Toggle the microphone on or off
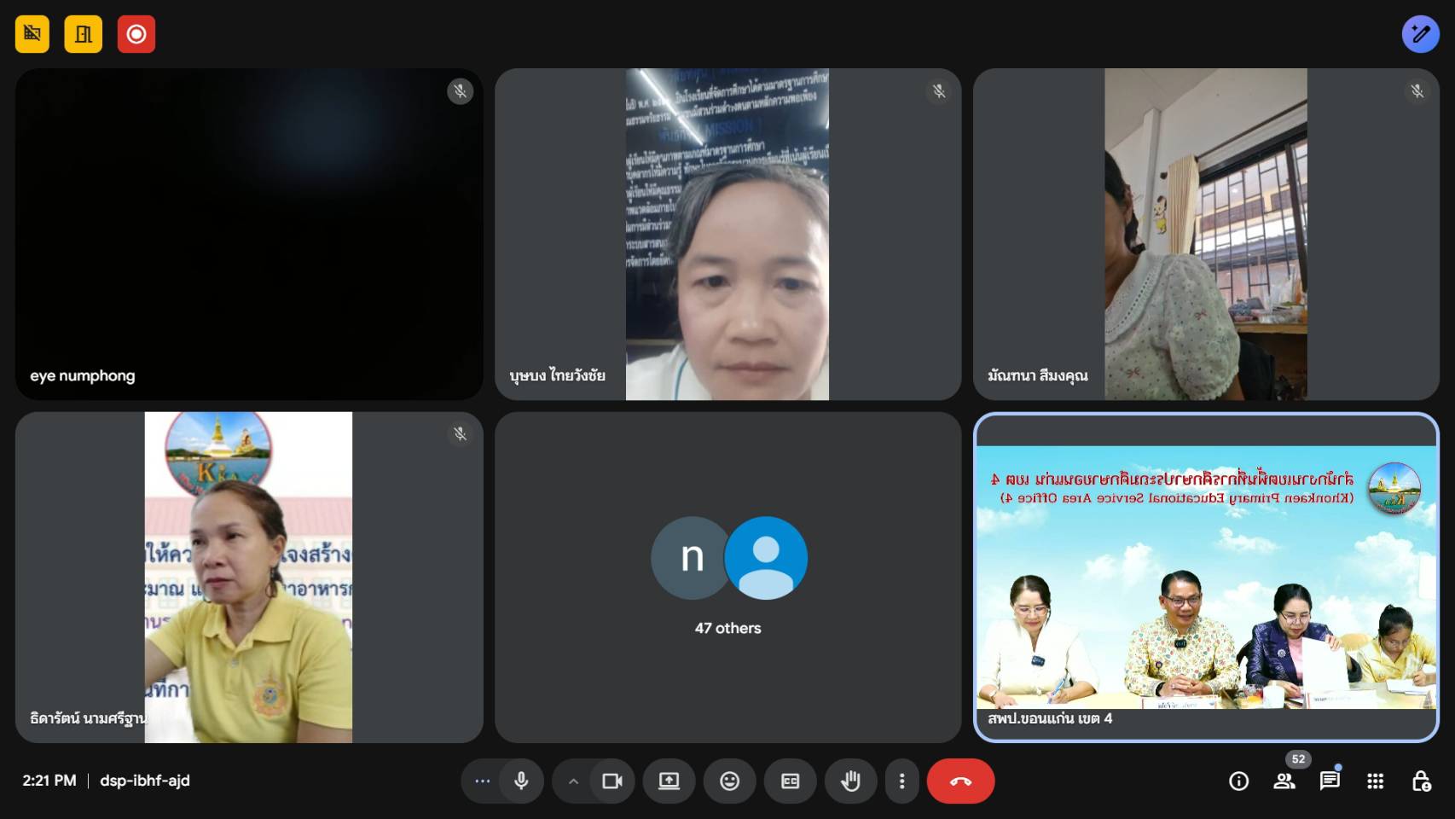 point(521,781)
